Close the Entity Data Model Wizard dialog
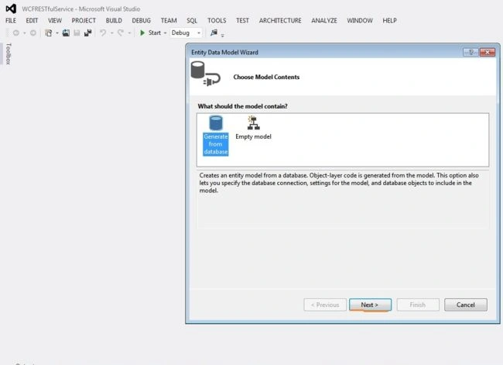Screen dimensions: 503x365 [x=488, y=52]
